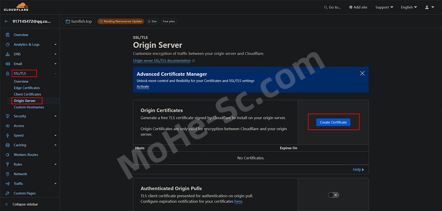This screenshot has width=442, height=211.
Task: Click the Free plan badge
Action: click(169, 21)
